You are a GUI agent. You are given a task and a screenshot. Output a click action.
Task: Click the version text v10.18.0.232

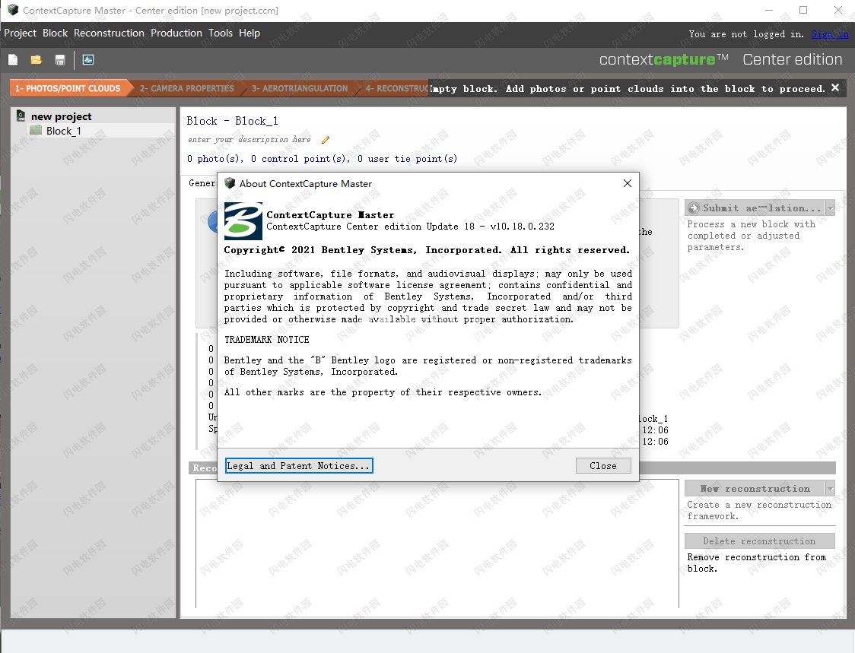(522, 227)
